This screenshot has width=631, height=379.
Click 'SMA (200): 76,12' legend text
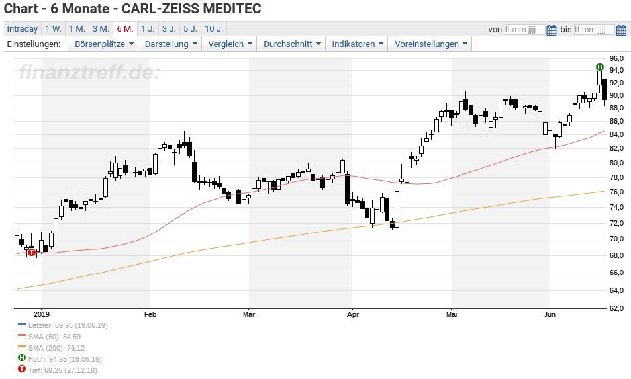click(56, 348)
